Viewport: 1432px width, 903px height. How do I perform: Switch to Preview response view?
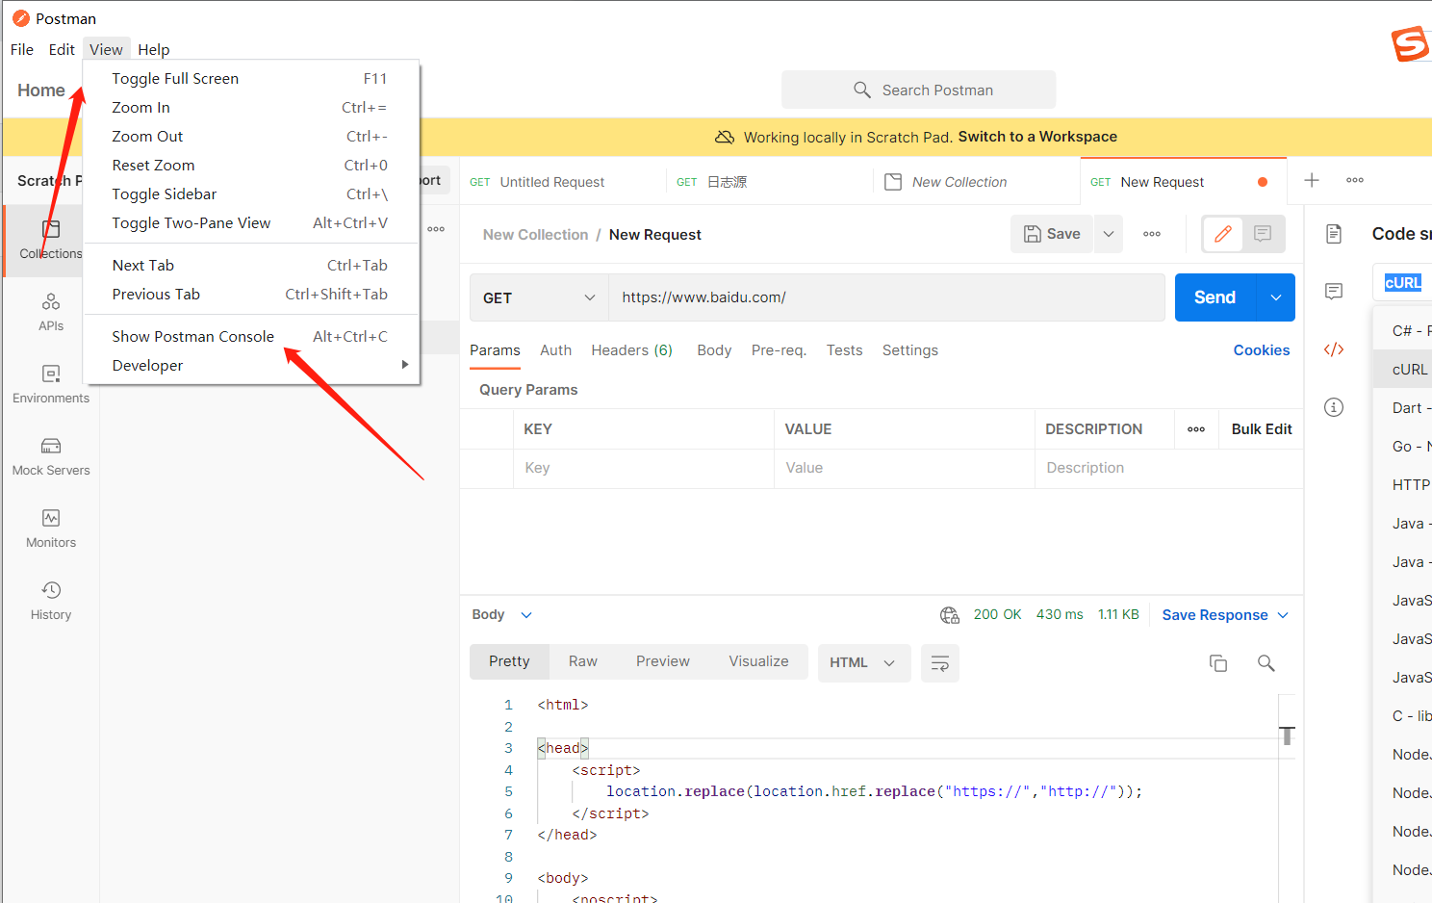point(663,661)
